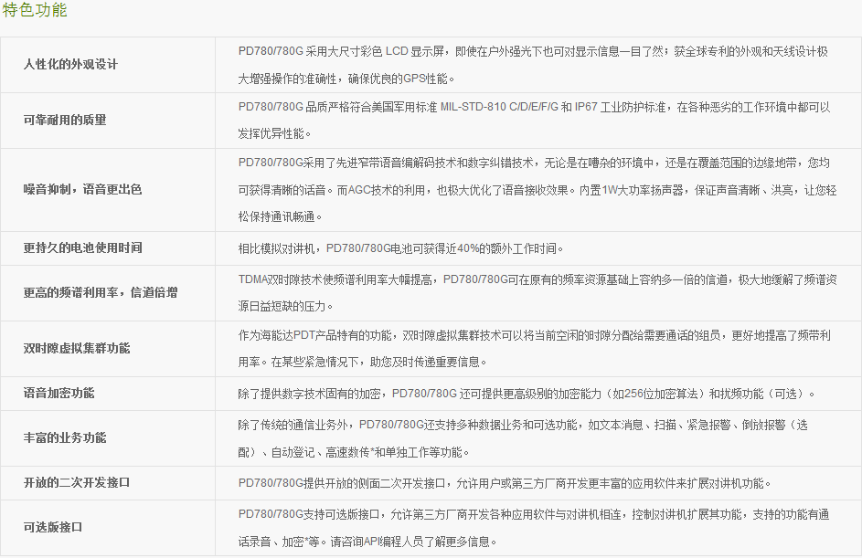The height and width of the screenshot is (558, 862).
Task: Click the description about 侧面二次开发接口
Action: coord(505,483)
